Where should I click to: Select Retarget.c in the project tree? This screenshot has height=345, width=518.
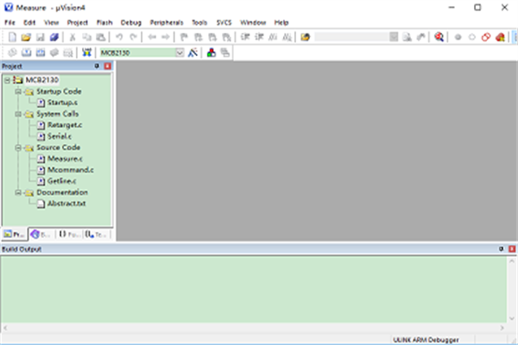pyautogui.click(x=65, y=125)
